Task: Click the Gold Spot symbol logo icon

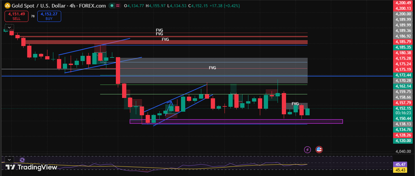Action: tap(7, 6)
